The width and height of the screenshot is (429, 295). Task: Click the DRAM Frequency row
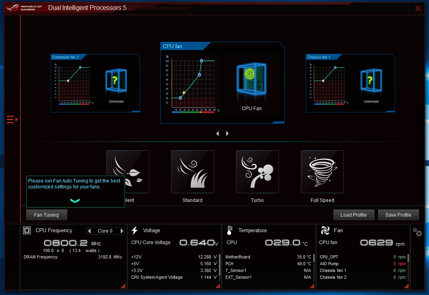click(73, 257)
